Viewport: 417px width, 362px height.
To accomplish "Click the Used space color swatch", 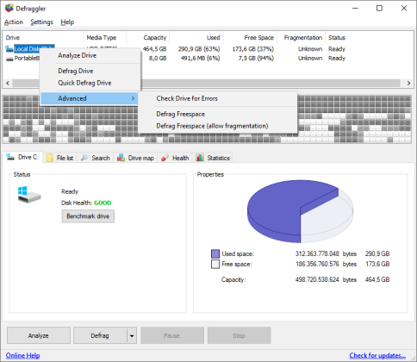I will click(215, 253).
